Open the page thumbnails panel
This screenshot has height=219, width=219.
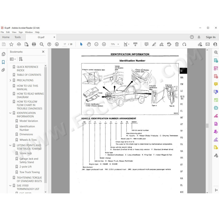[x=3, y=54]
